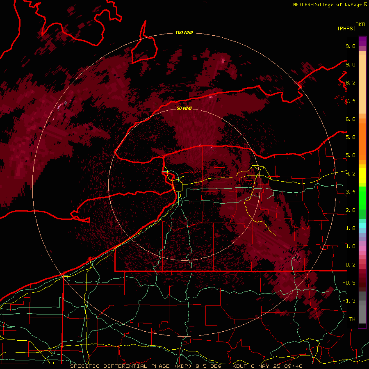The image size is (369, 369).
Task: Click the 9.8 value on the color scale
Action: click(351, 46)
